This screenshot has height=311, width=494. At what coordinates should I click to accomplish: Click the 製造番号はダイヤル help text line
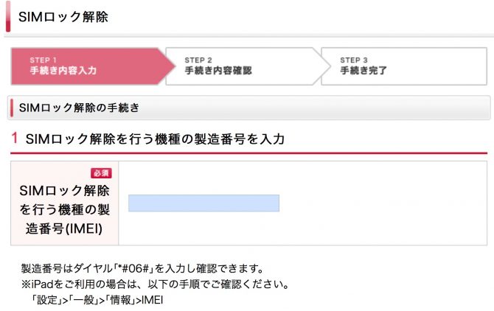(142, 268)
